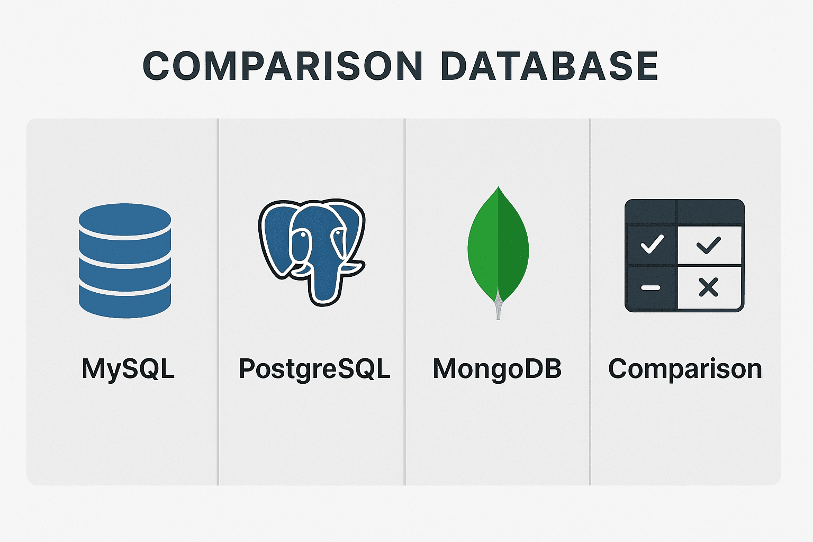Image resolution: width=813 pixels, height=542 pixels.
Task: Click the word COMPARISON in the title
Action: tap(283, 67)
